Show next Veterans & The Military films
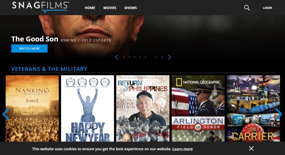 pyautogui.click(x=279, y=114)
